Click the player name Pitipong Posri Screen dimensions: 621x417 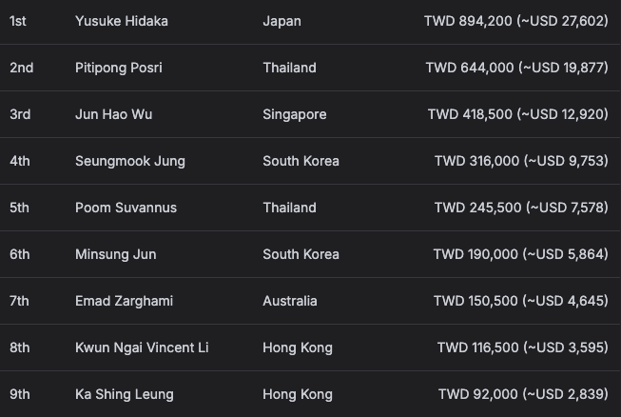point(119,68)
